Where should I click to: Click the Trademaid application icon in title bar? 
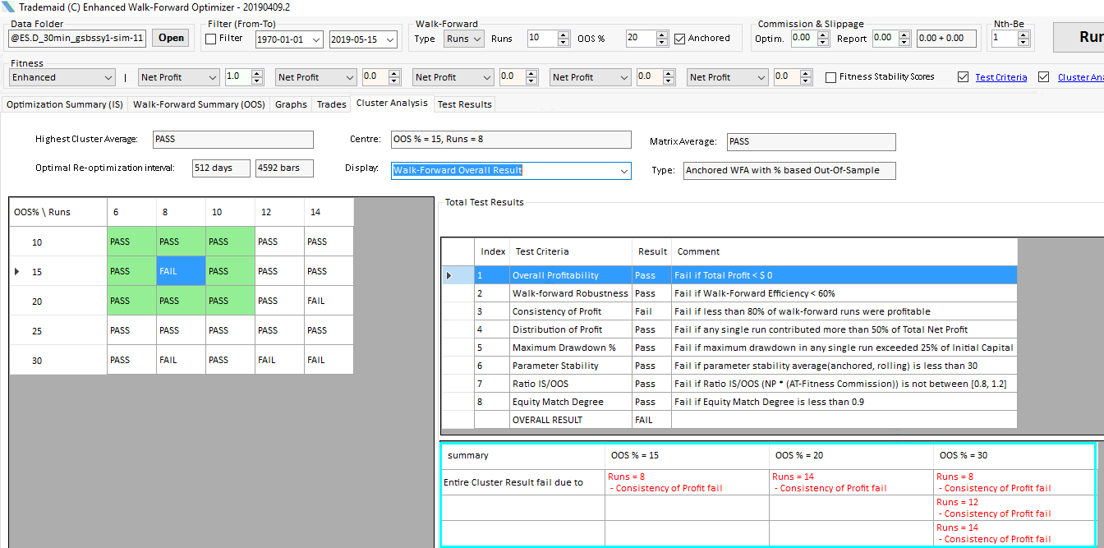coord(8,7)
